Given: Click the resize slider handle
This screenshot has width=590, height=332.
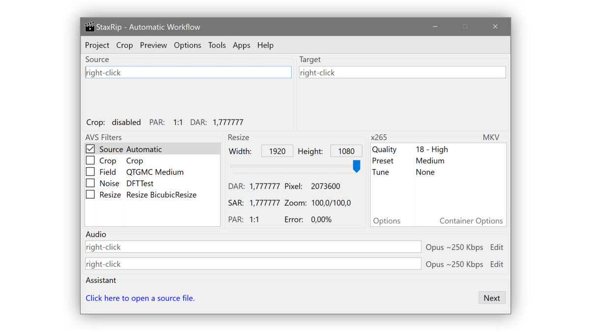Looking at the screenshot, I should (356, 166).
